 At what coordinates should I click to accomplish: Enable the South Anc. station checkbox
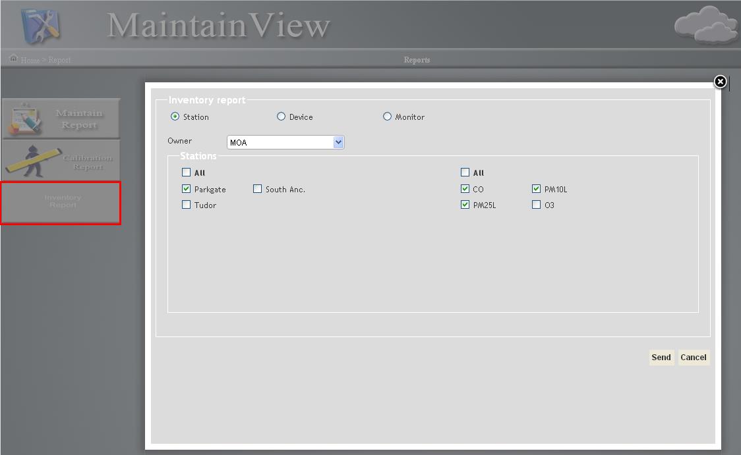pos(257,189)
